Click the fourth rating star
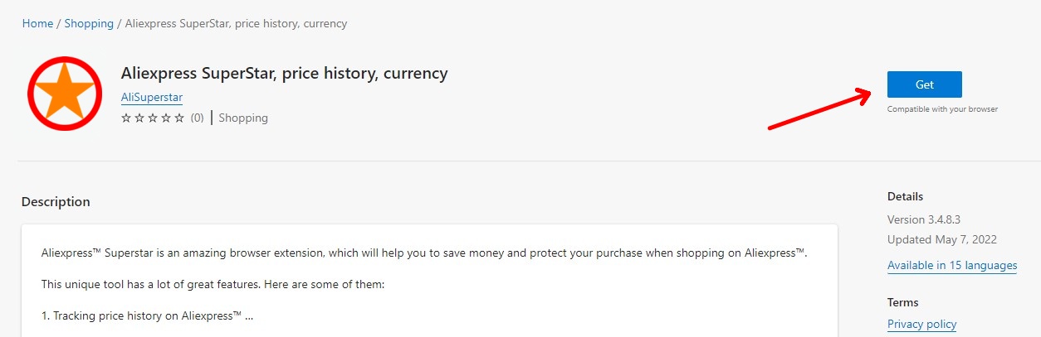The width and height of the screenshot is (1041, 337). click(166, 118)
